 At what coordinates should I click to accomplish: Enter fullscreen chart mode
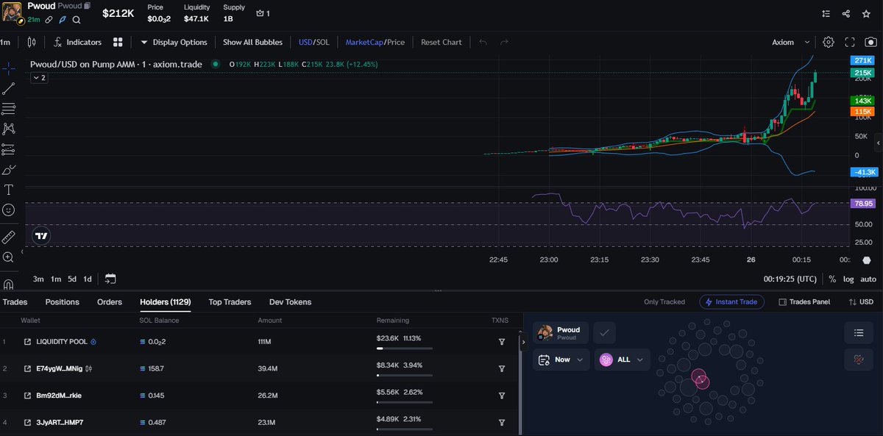click(850, 42)
